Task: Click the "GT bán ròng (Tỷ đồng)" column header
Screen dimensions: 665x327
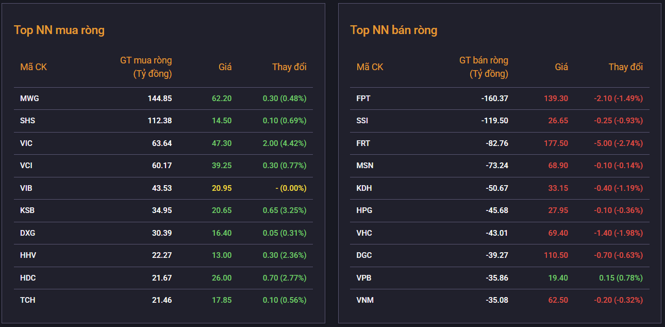Action: 484,67
